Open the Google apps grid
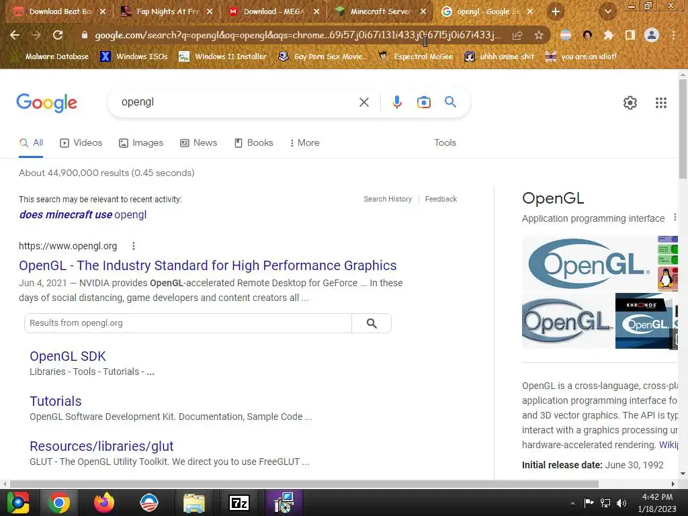 point(661,103)
